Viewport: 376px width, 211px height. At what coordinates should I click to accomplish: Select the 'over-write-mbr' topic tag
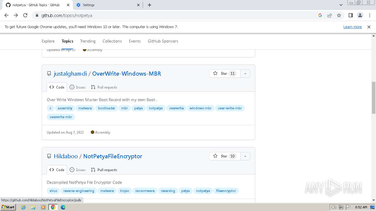click(x=230, y=108)
